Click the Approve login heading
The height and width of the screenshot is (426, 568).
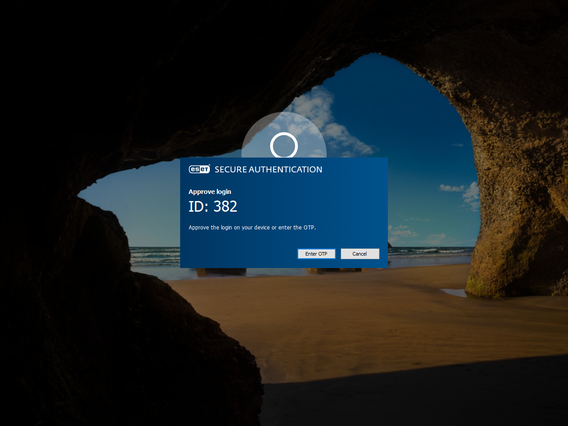pos(210,191)
